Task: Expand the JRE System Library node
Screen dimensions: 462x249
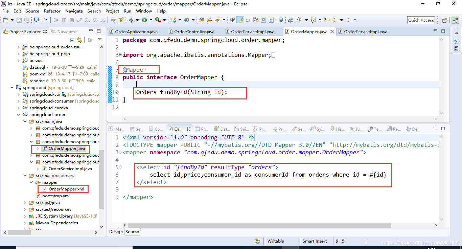Action: tap(25, 216)
